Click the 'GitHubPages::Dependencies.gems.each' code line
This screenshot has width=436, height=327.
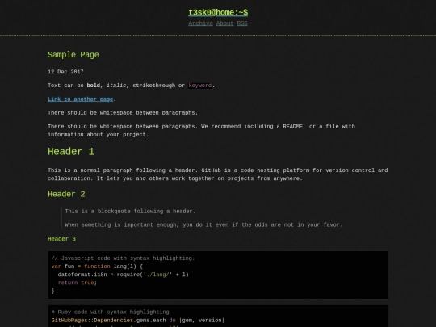[137, 320]
